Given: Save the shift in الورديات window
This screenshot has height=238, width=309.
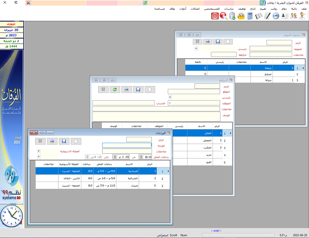Looking at the screenshot, I should [64, 141].
